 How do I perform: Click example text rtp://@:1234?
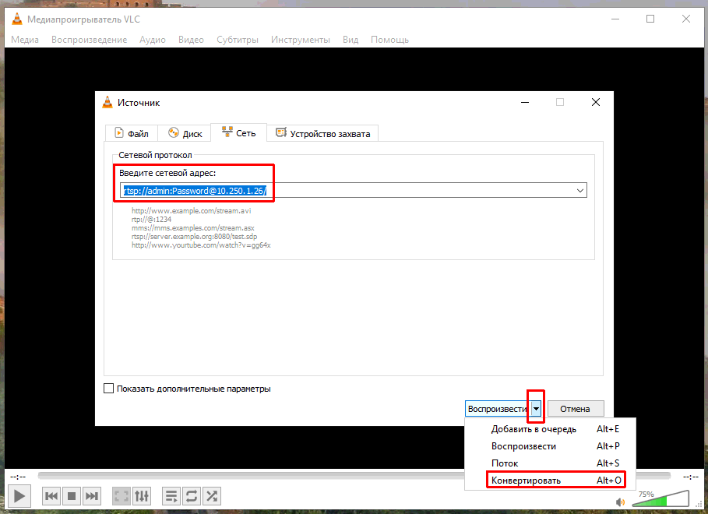click(x=151, y=220)
